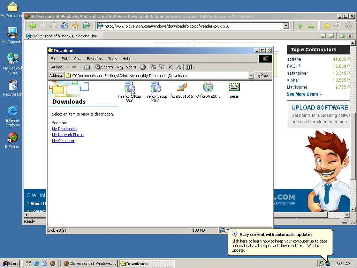The height and width of the screenshot is (268, 357).
Task: Click the Recycle Bin desktop icon
Action: 13,88
